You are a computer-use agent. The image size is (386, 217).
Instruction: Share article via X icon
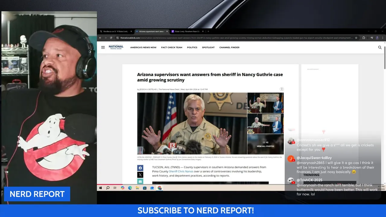tap(140, 175)
